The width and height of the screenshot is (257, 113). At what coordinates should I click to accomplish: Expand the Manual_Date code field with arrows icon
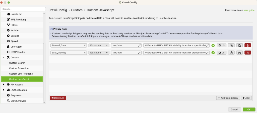208,46
